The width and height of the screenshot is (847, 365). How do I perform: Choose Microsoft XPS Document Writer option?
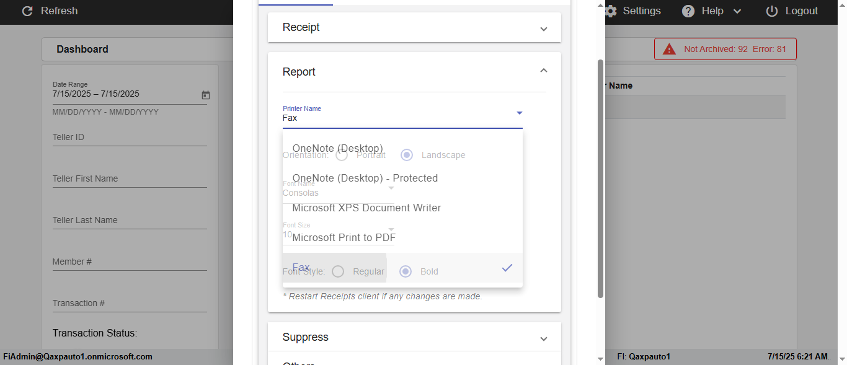366,208
